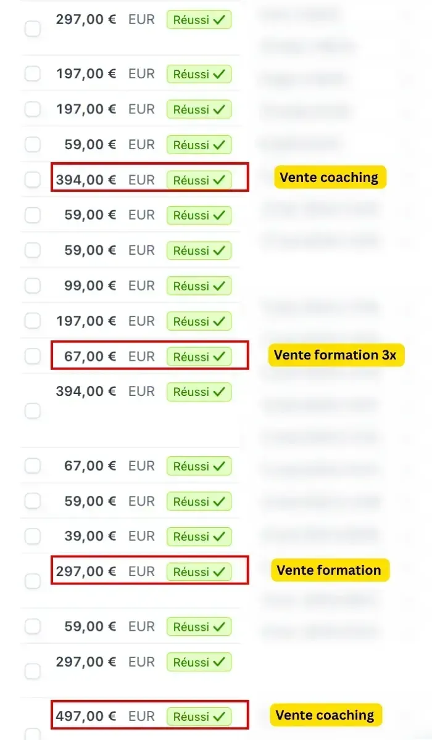The height and width of the screenshot is (740, 432).
Task: Tick the checkbox of the red-outlined 394,00 € row
Action: 32,179
